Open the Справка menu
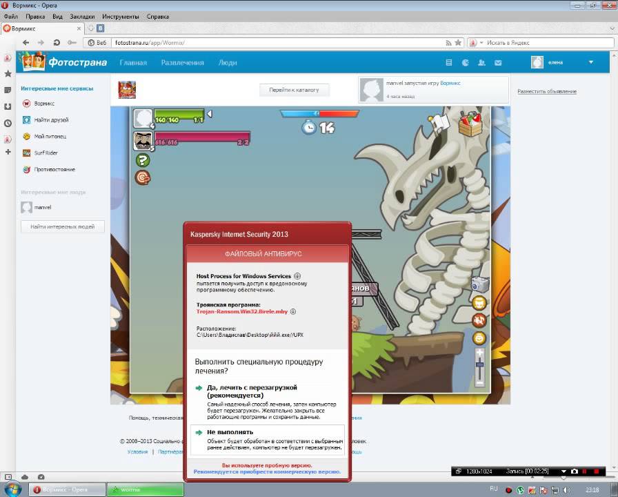Screen dimensions: 618x497 158,17
